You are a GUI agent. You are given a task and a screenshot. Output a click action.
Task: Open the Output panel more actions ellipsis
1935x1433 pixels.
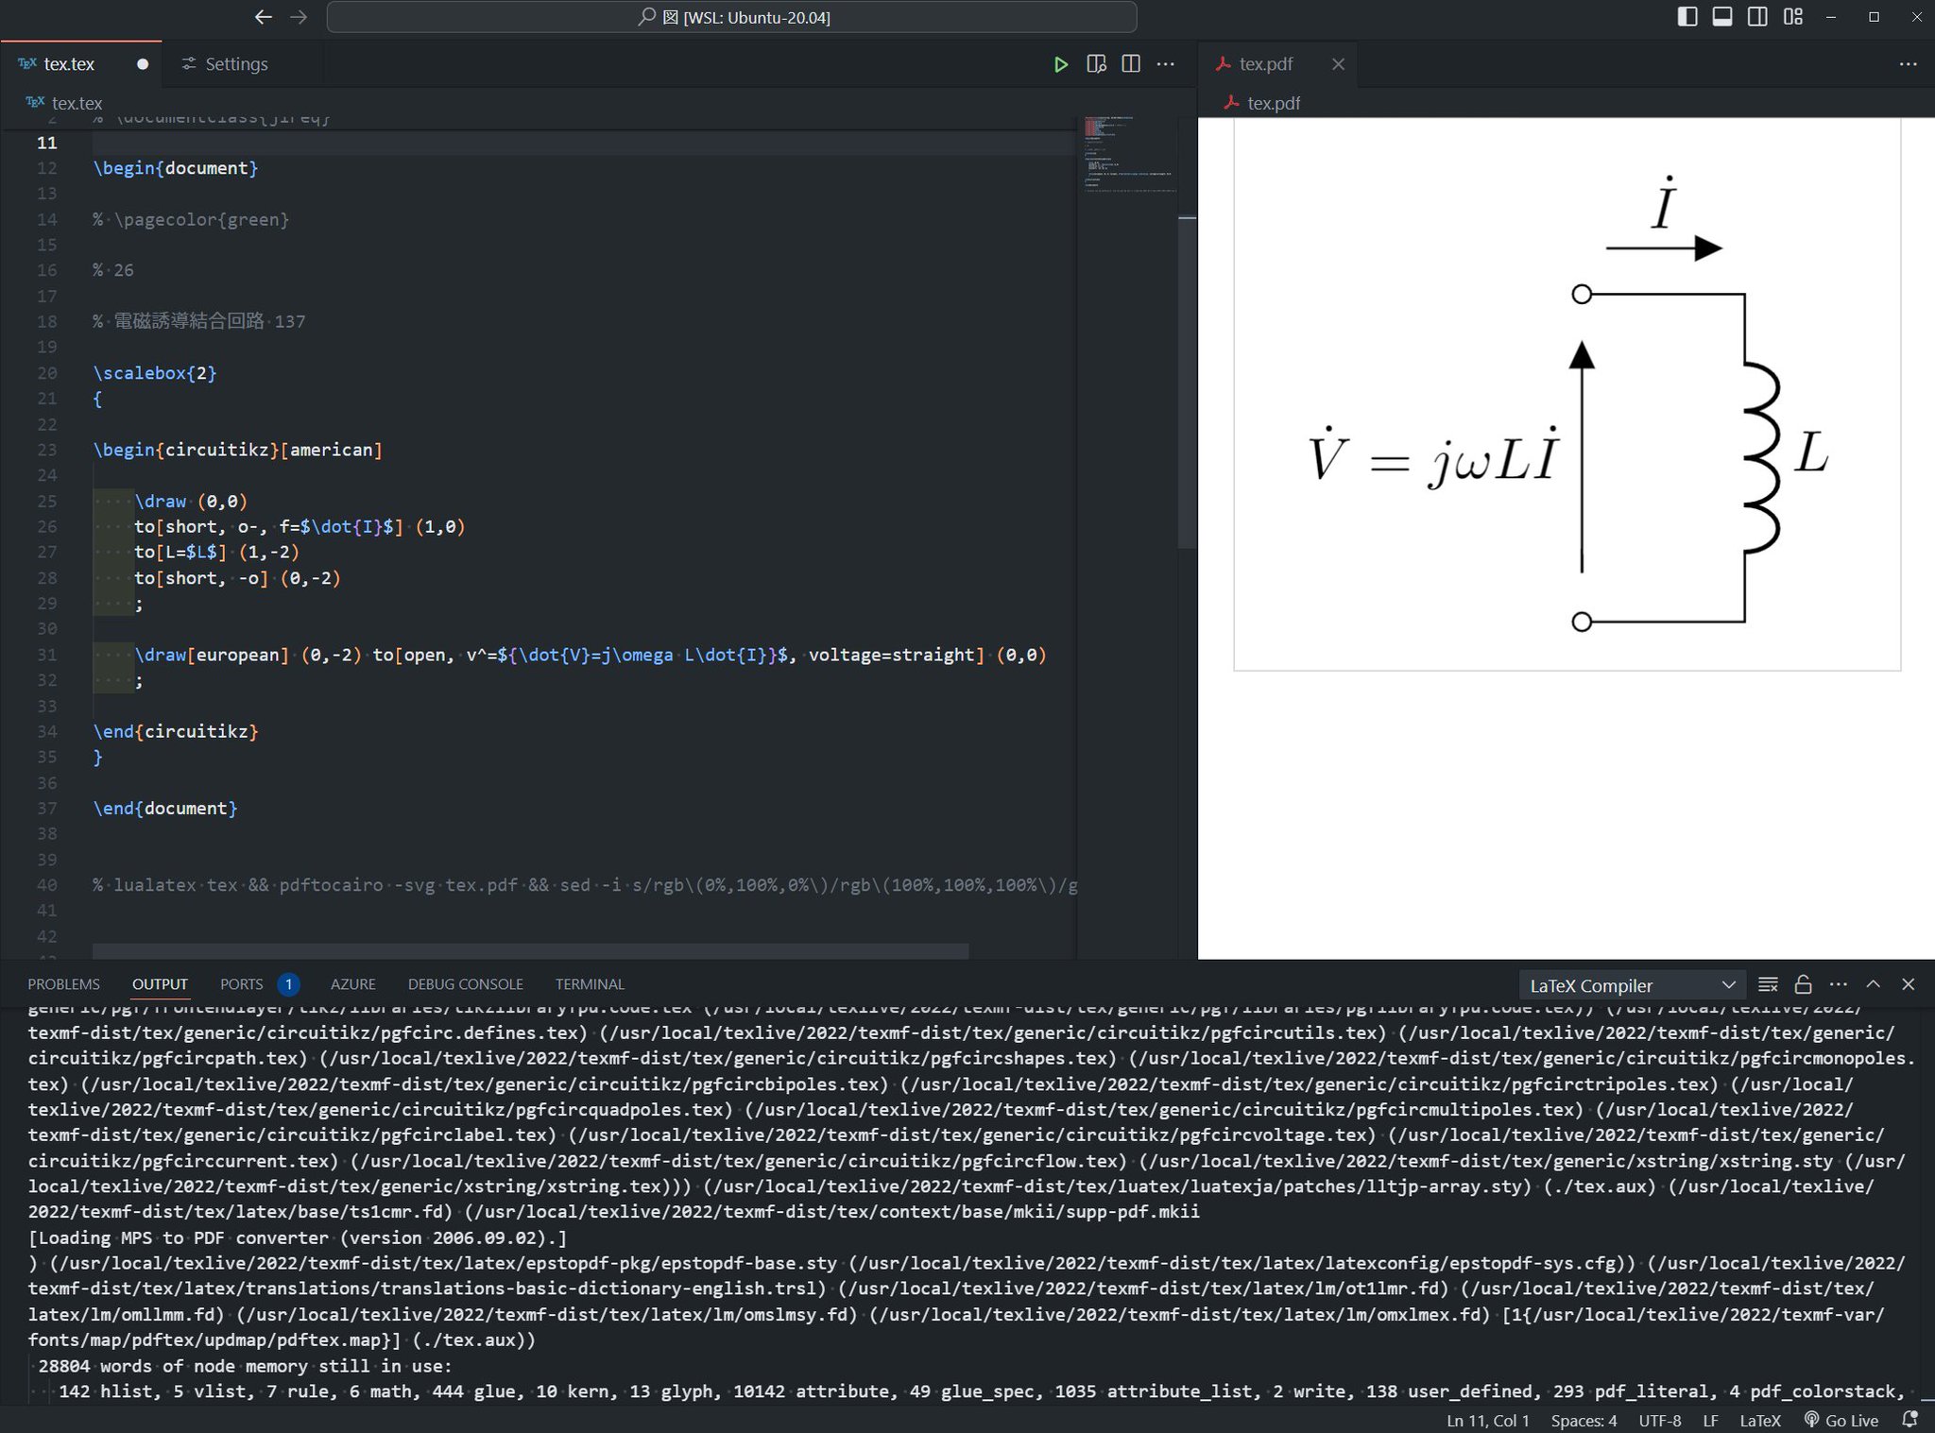coord(1838,984)
